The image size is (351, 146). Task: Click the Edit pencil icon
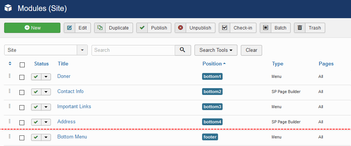(70, 28)
